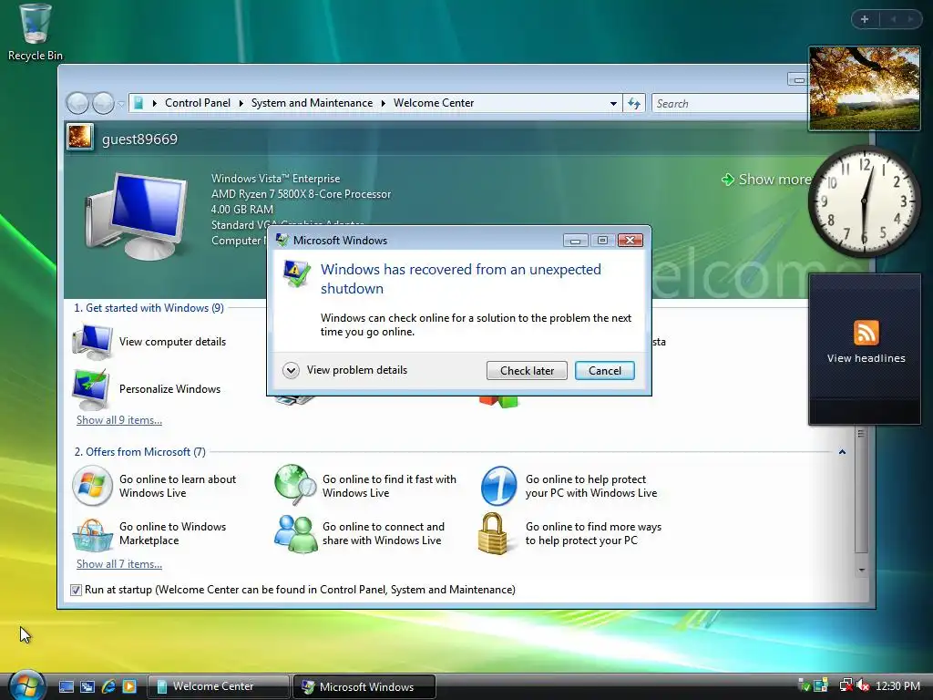Switch to Welcome Center taskbar button
This screenshot has height=700, width=933.
(218, 686)
